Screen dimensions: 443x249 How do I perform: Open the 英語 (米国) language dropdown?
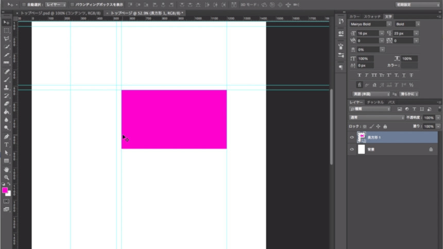pyautogui.click(x=371, y=94)
